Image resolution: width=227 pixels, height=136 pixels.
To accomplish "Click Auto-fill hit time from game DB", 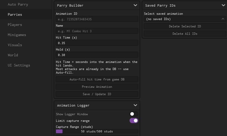I will coord(97,79).
